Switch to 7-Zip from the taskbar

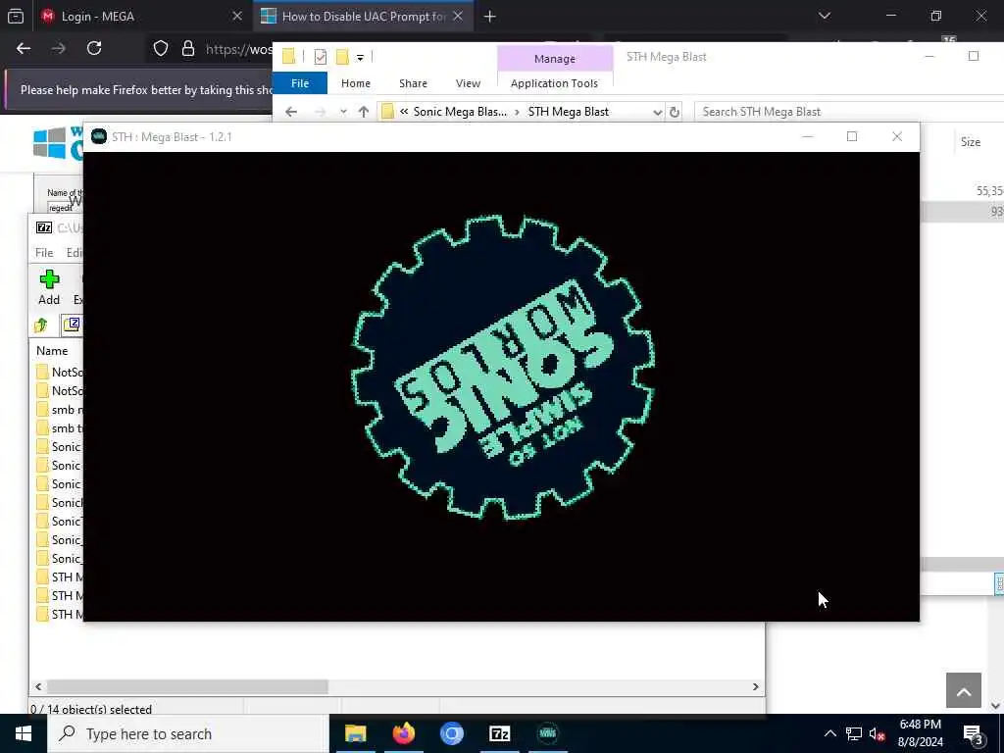click(499, 733)
